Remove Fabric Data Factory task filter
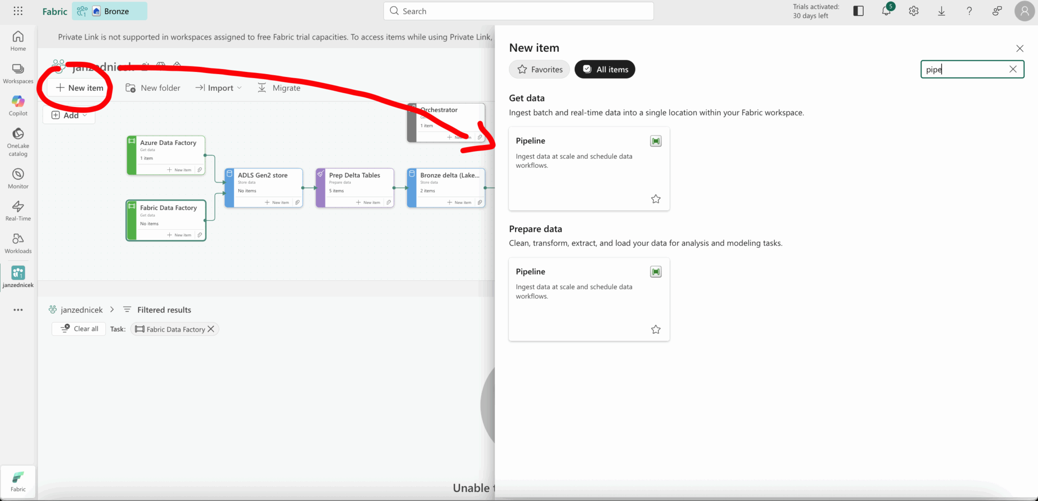 point(211,329)
